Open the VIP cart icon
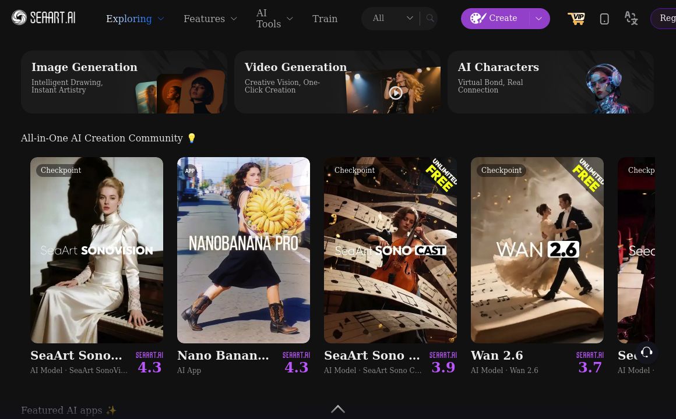The width and height of the screenshot is (676, 419). tap(576, 19)
